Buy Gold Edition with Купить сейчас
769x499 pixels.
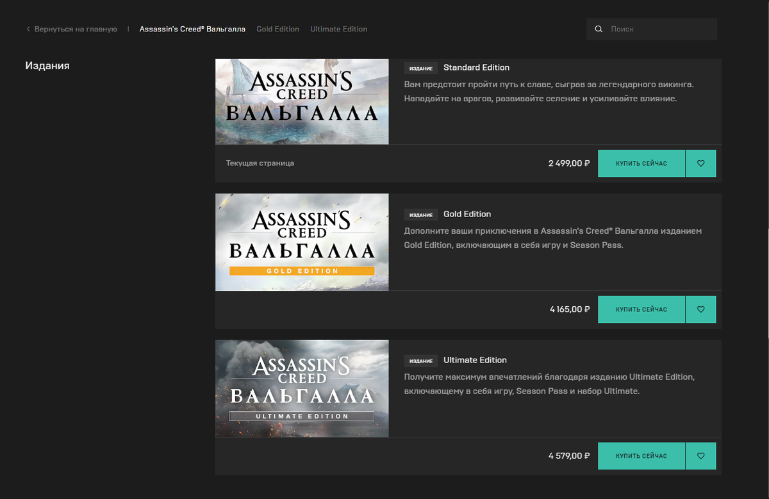pos(641,309)
